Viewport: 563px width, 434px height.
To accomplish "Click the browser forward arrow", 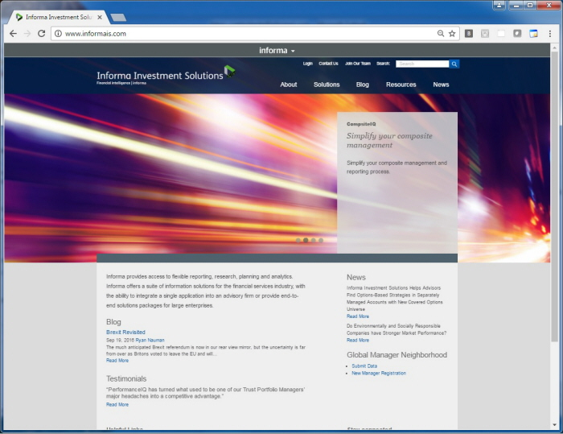I will tap(27, 34).
